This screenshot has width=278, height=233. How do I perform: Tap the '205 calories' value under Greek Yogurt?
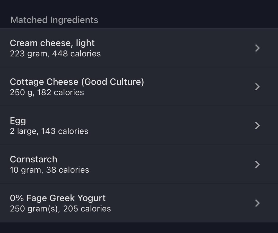coord(87,209)
